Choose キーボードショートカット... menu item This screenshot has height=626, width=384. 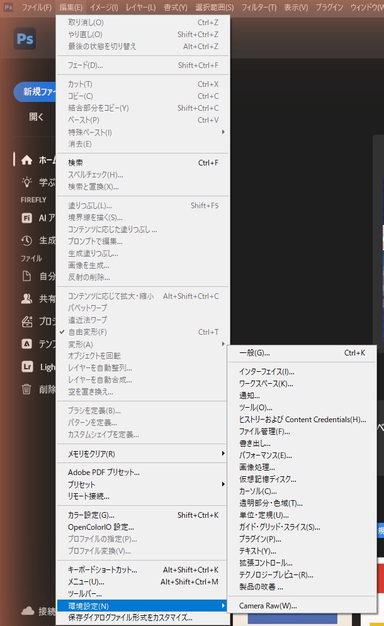tap(143, 570)
